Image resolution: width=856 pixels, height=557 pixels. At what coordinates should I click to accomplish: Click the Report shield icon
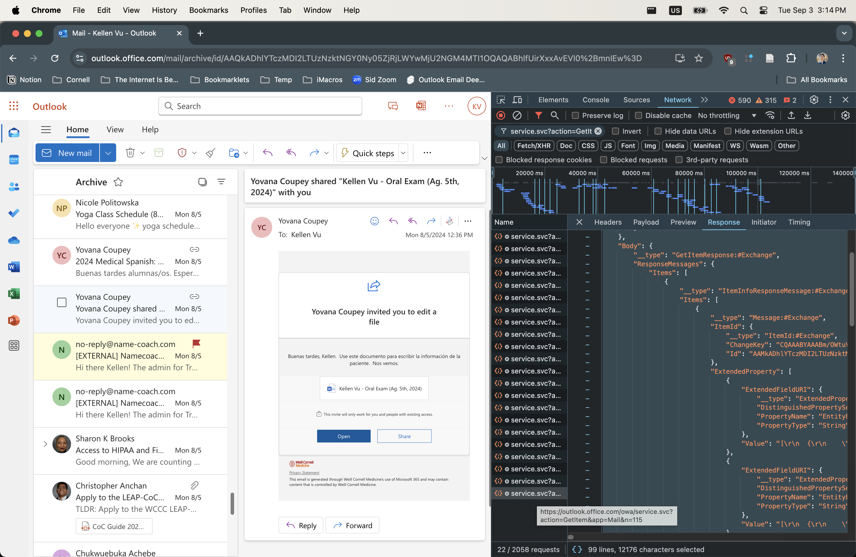(182, 153)
